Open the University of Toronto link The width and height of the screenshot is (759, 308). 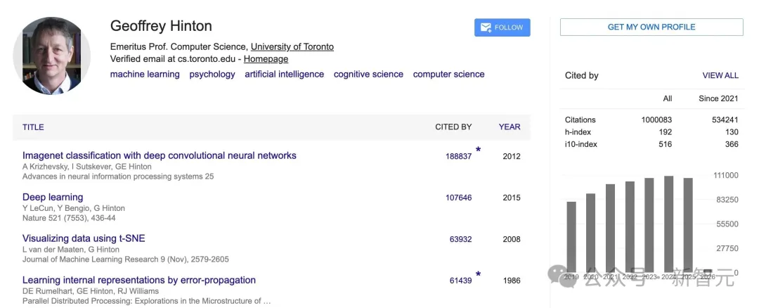pyautogui.click(x=292, y=47)
